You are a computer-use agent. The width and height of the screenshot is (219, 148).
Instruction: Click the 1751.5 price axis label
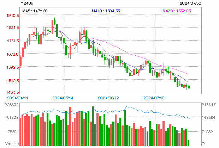click(x=13, y=41)
